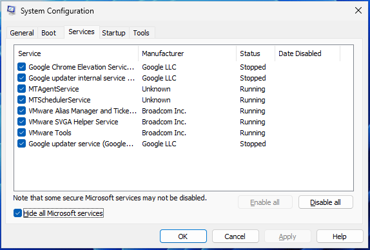370x250 pixels.
Task: Open the Tools tab
Action: (x=141, y=33)
